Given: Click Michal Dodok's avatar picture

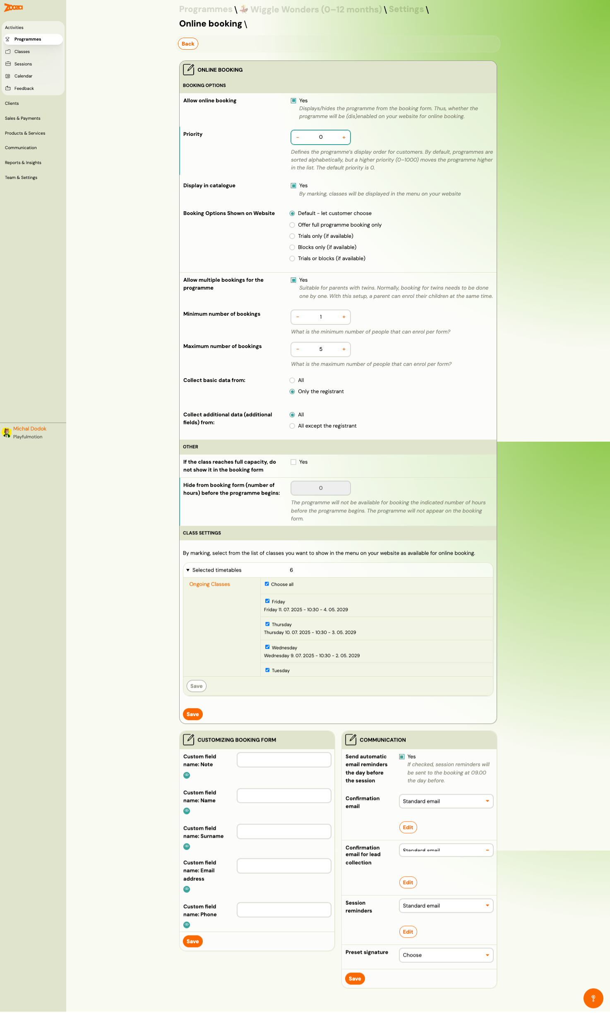Looking at the screenshot, I should click(7, 433).
